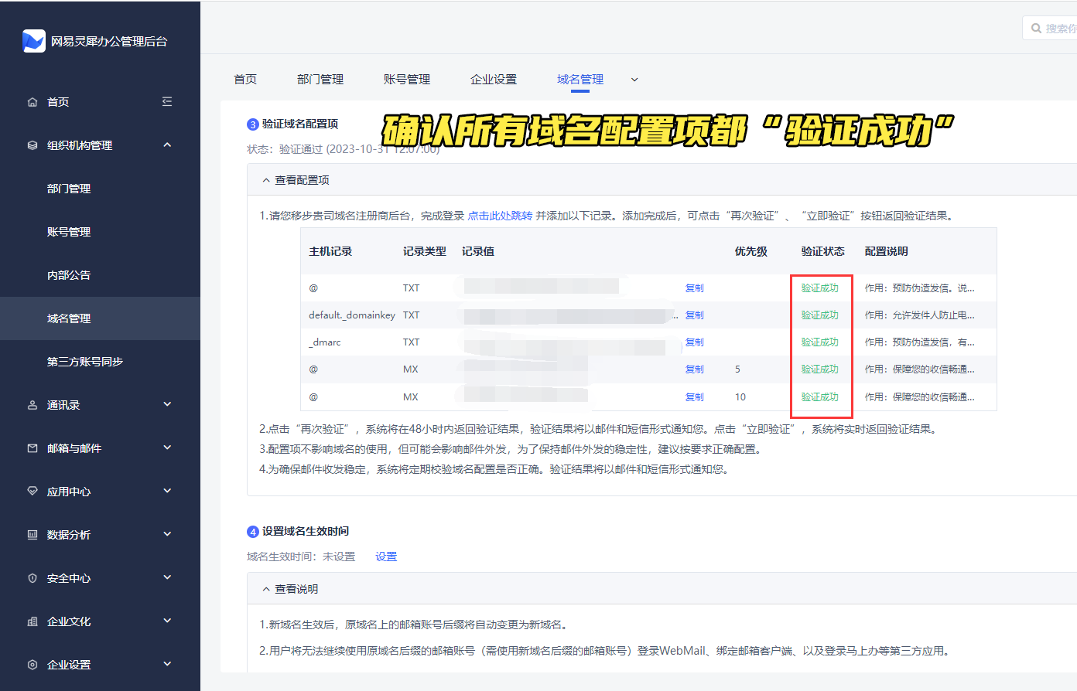This screenshot has height=691, width=1077.
Task: Expand the 邮箱与邮件 sidebar section
Action: click(167, 448)
